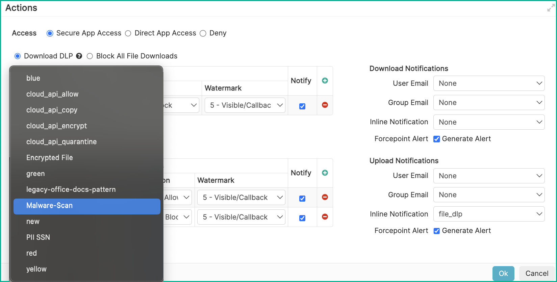Click the Cancel button
The width and height of the screenshot is (557, 282).
[x=537, y=274]
